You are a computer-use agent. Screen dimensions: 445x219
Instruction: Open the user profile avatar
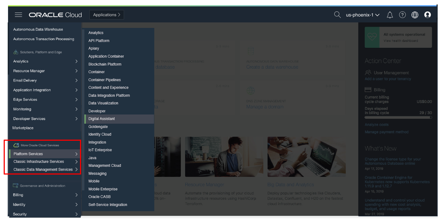pos(427,15)
